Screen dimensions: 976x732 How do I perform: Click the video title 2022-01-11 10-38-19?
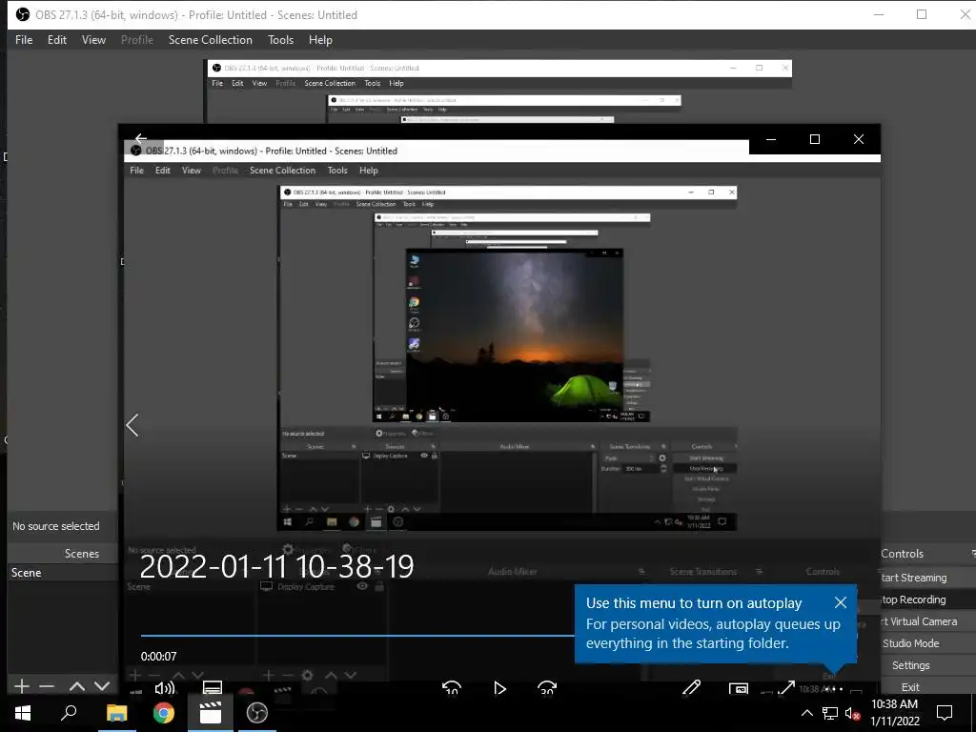pos(276,566)
